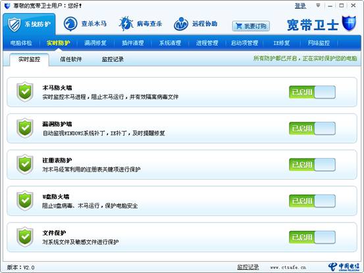Click the 注册表防护 green shield icon
Screen dimensions: 364x273
coord(25,164)
